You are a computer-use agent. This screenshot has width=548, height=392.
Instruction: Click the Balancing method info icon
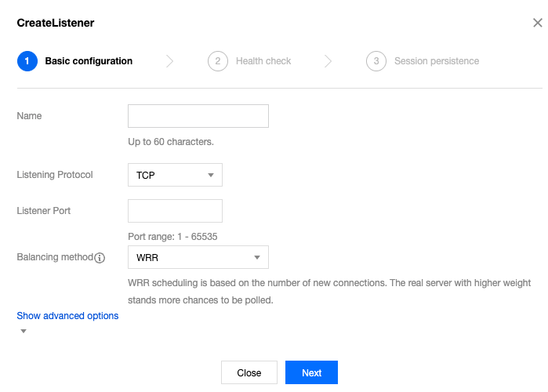100,258
